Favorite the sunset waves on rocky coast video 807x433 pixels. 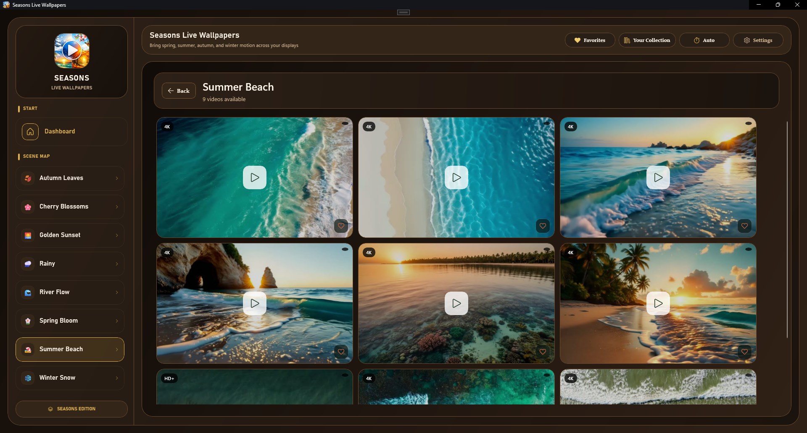pos(744,226)
